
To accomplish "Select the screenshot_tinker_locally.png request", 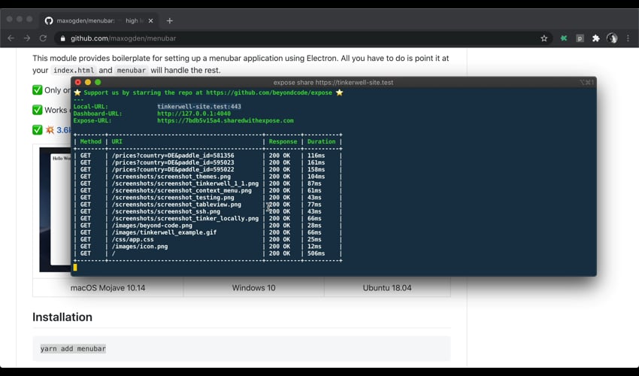I will pos(207,218).
